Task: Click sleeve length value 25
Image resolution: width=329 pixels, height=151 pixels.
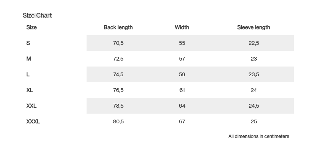Action: pos(254,121)
